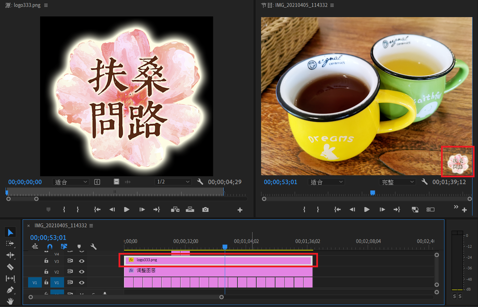Select the Razor tool in the tools panel
Screen dimensions: 478x307
click(x=10, y=266)
